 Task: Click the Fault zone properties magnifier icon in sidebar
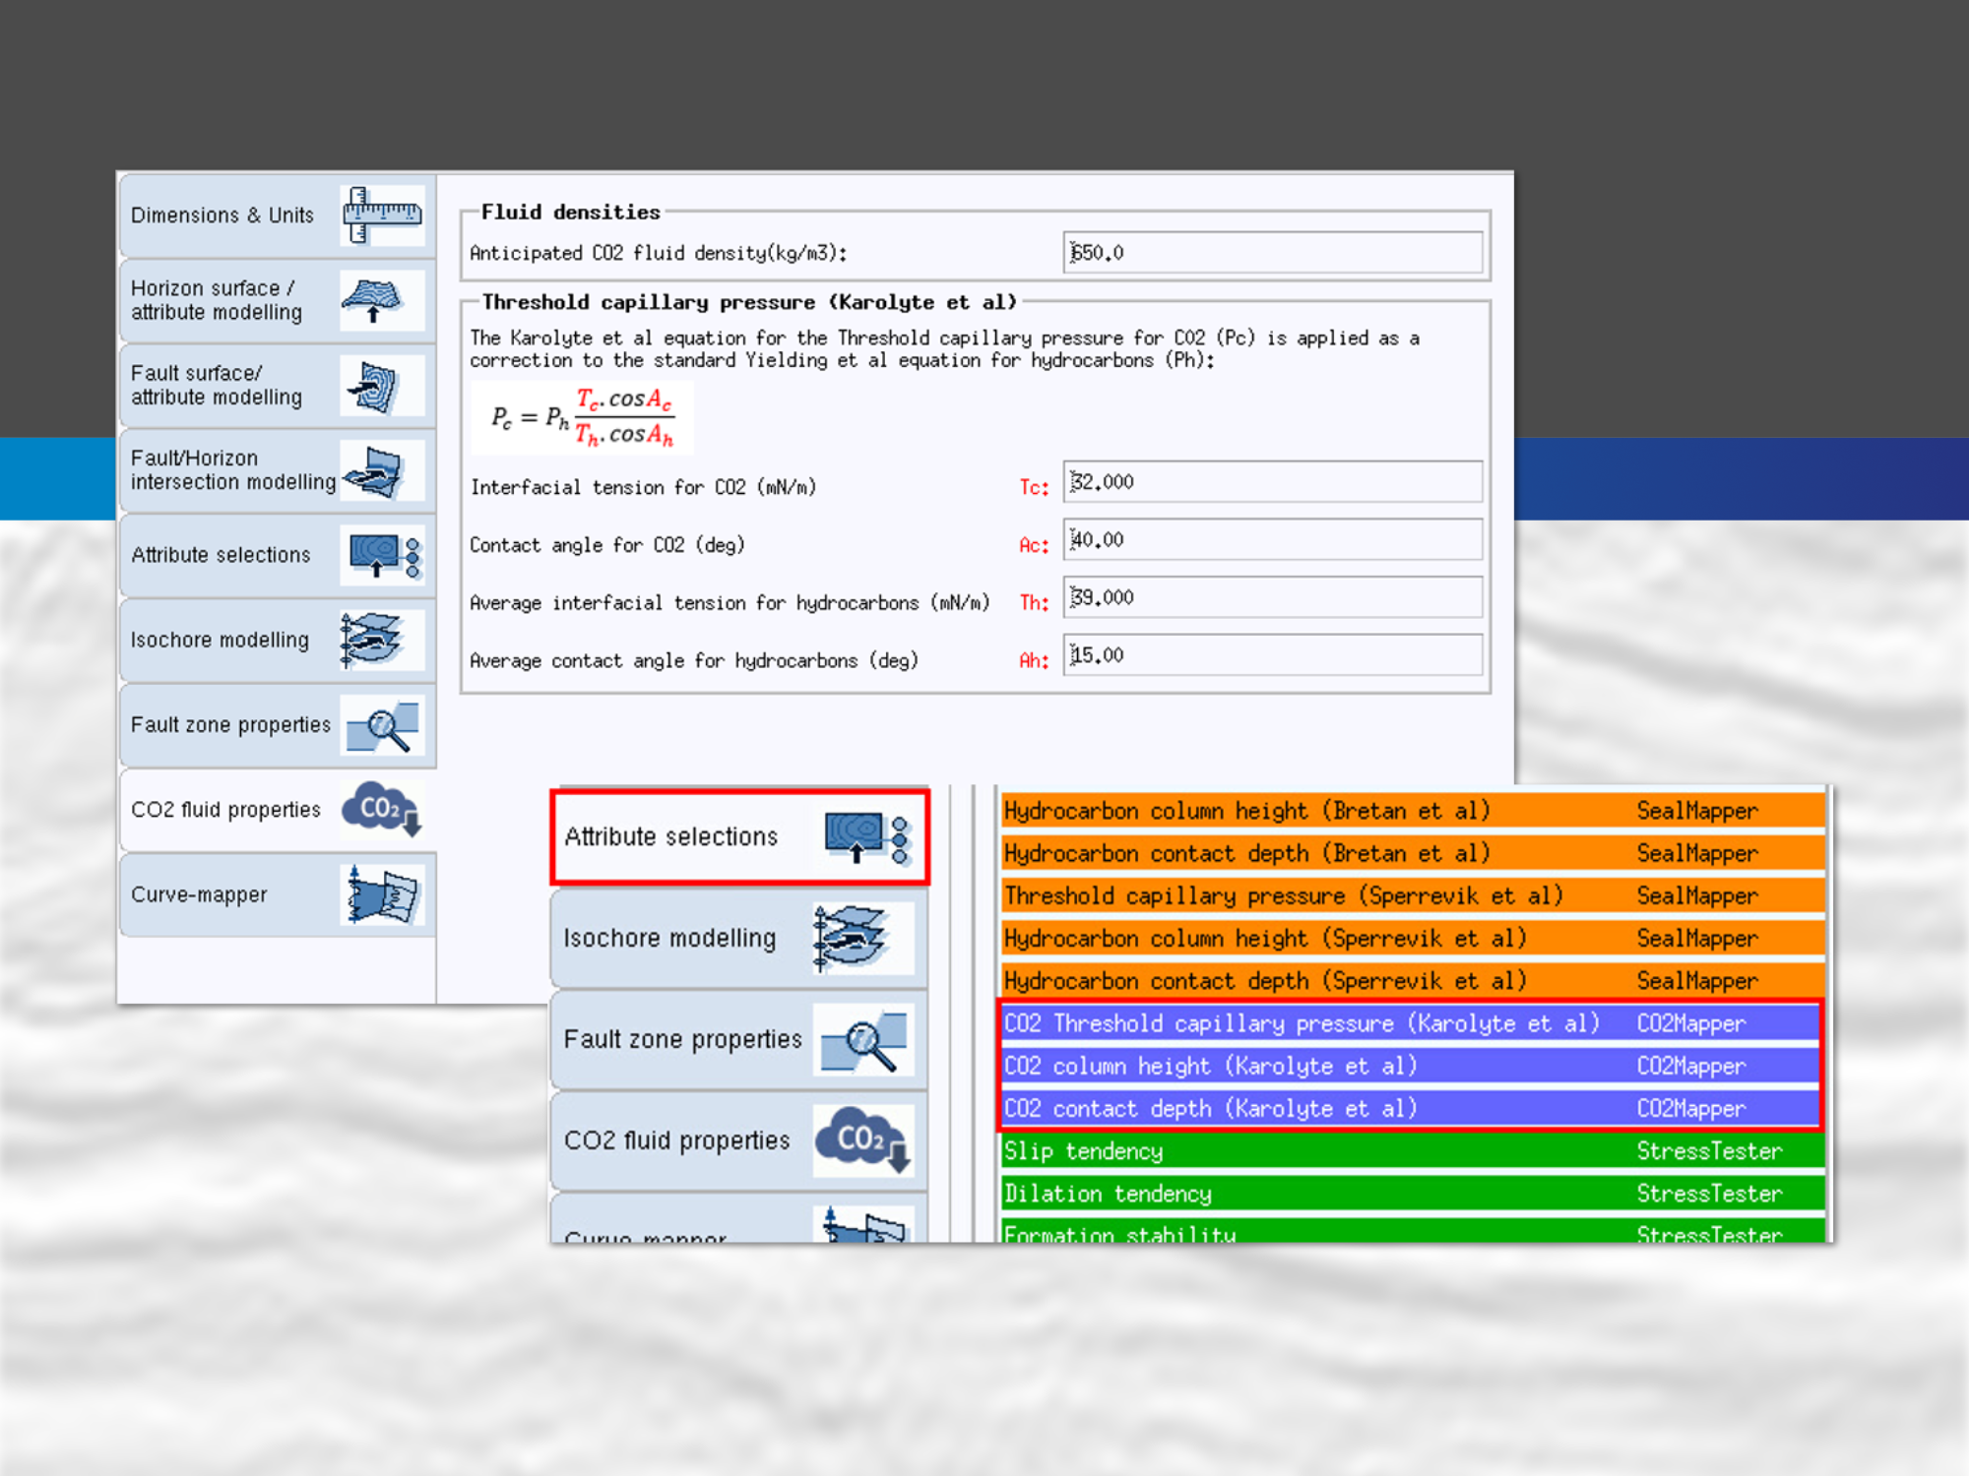[x=382, y=725]
